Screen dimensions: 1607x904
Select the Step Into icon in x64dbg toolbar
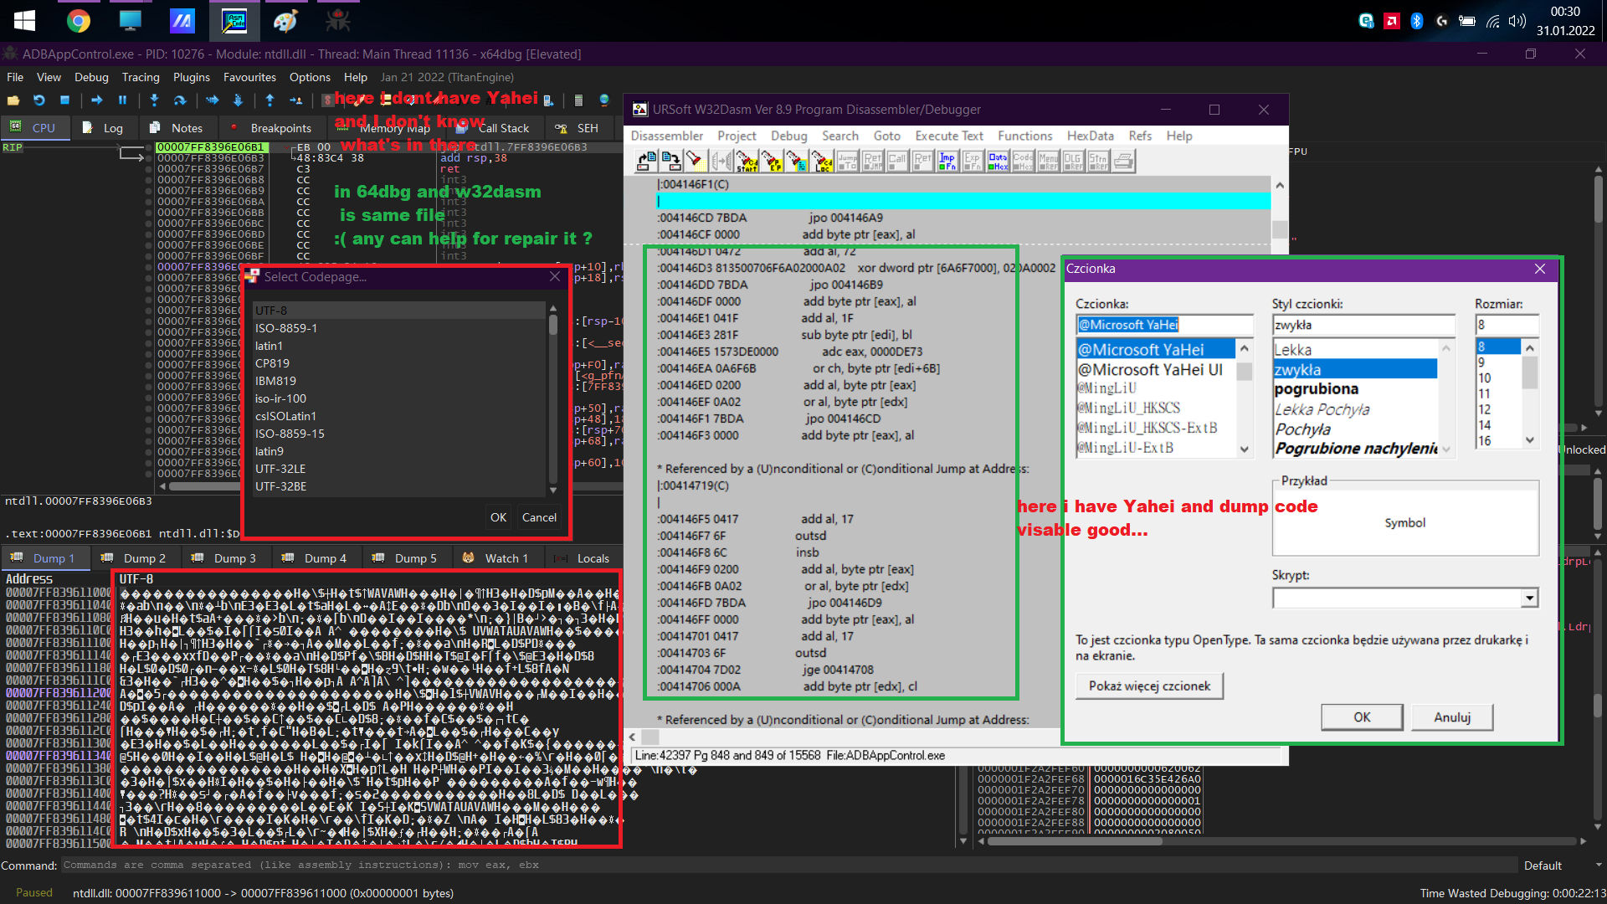point(154,100)
